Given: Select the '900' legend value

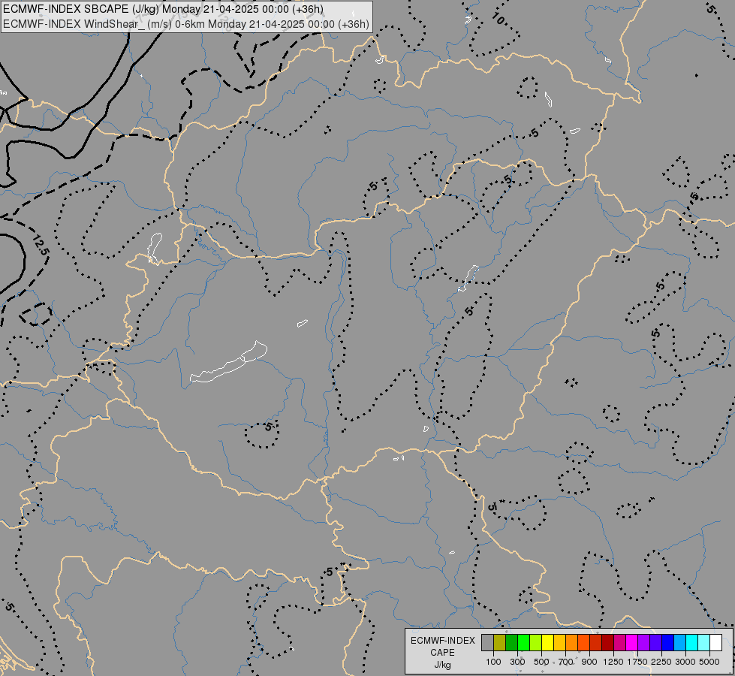Looking at the screenshot, I should click(589, 662).
